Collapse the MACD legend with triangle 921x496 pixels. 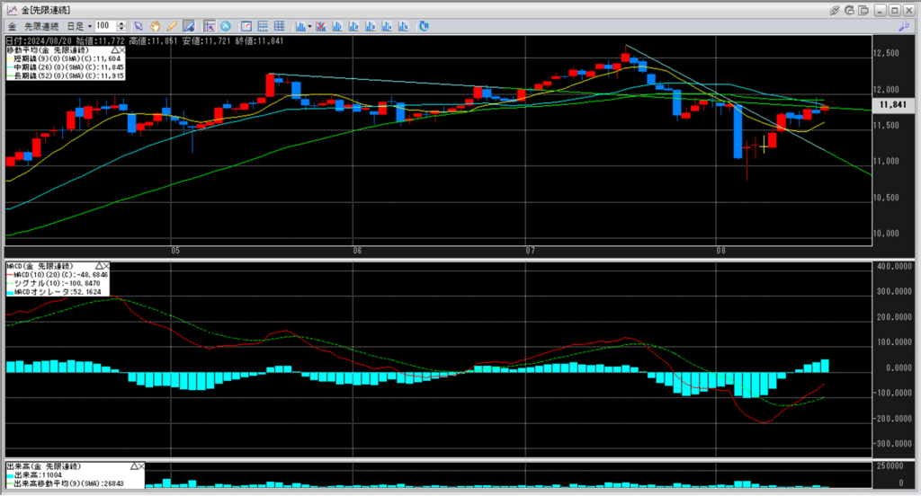point(99,266)
